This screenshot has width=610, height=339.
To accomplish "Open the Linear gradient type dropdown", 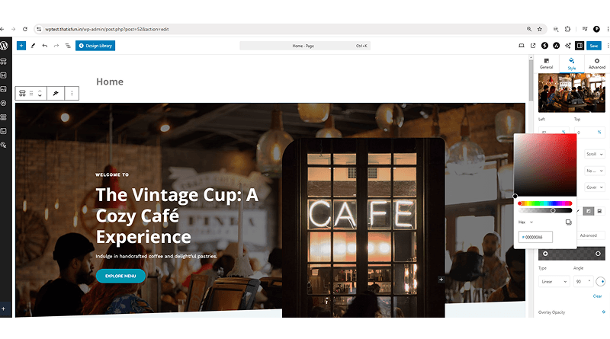I will pos(554,281).
